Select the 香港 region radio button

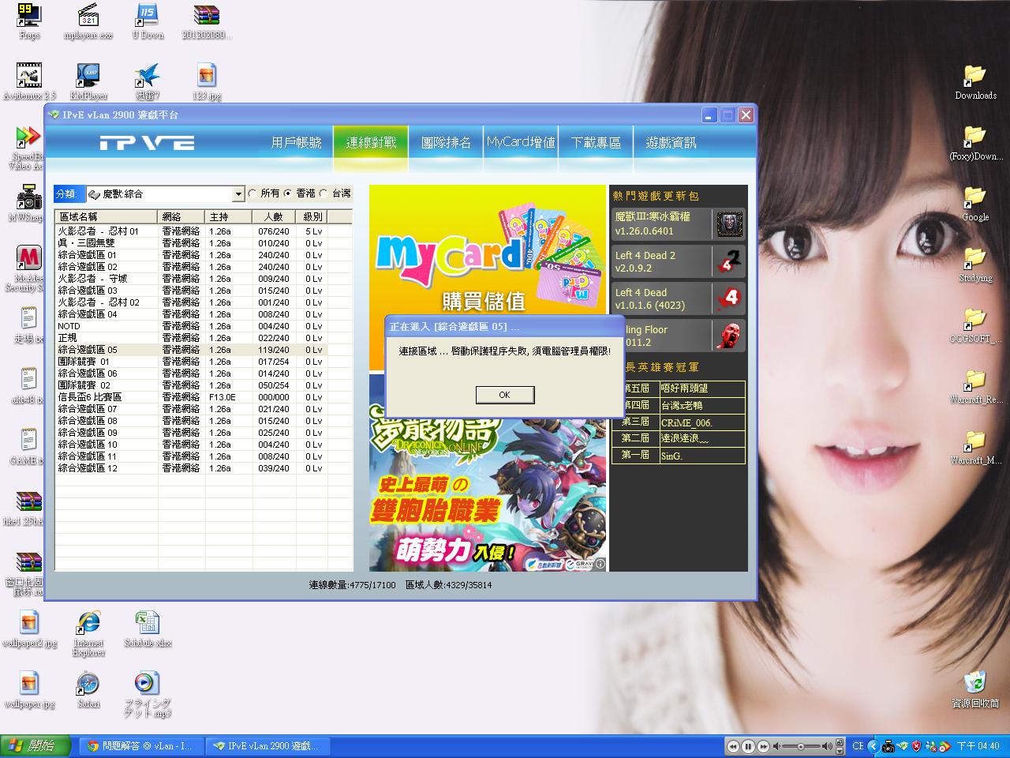(288, 193)
